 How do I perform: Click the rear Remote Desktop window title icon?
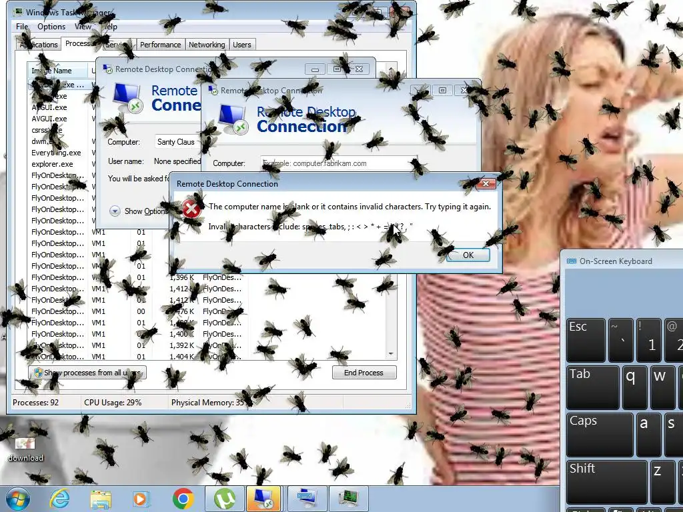[107, 69]
